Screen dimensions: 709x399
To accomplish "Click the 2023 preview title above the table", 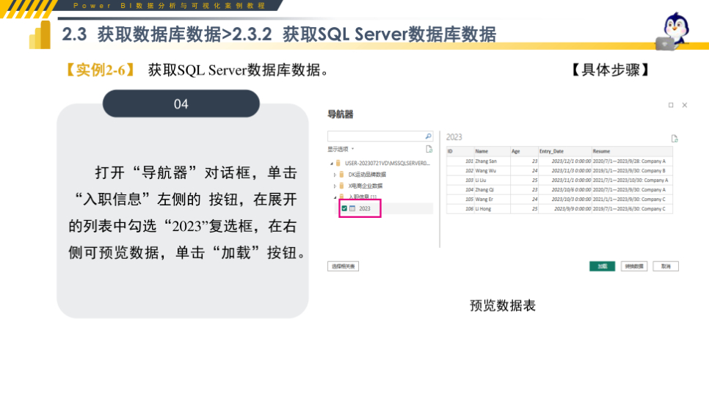I will pyautogui.click(x=454, y=137).
